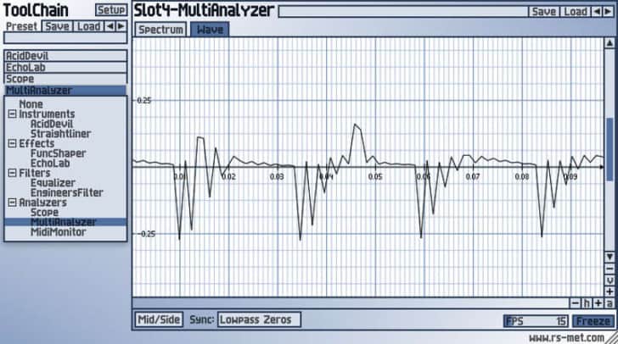Click the vertical 'v' zoom-fit button
This screenshot has width=618, height=344.
point(610,280)
